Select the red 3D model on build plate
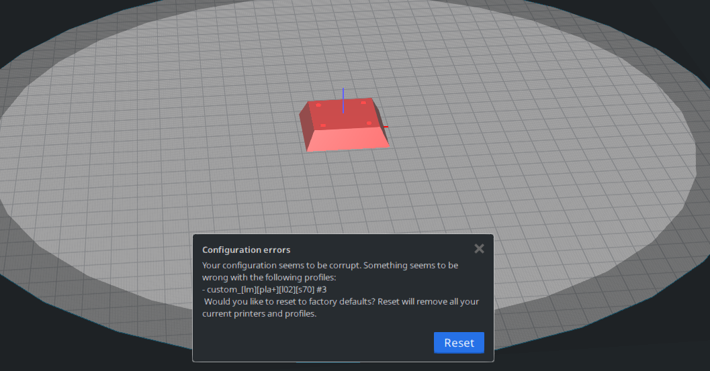The width and height of the screenshot is (710, 371). [x=344, y=125]
